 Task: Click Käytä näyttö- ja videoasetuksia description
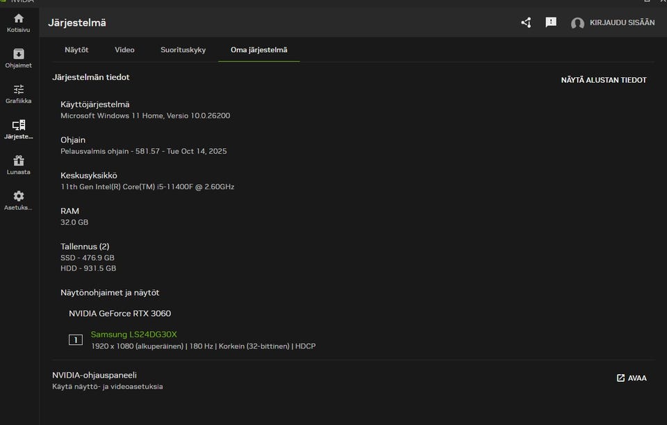pos(108,387)
